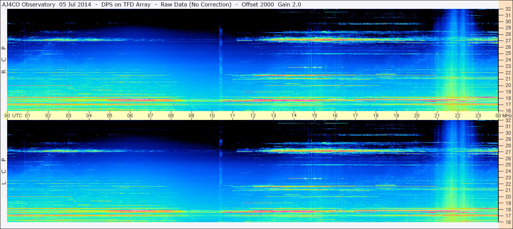Click the 10 hour marker on time axis
This screenshot has width=513, height=229.
212,116
